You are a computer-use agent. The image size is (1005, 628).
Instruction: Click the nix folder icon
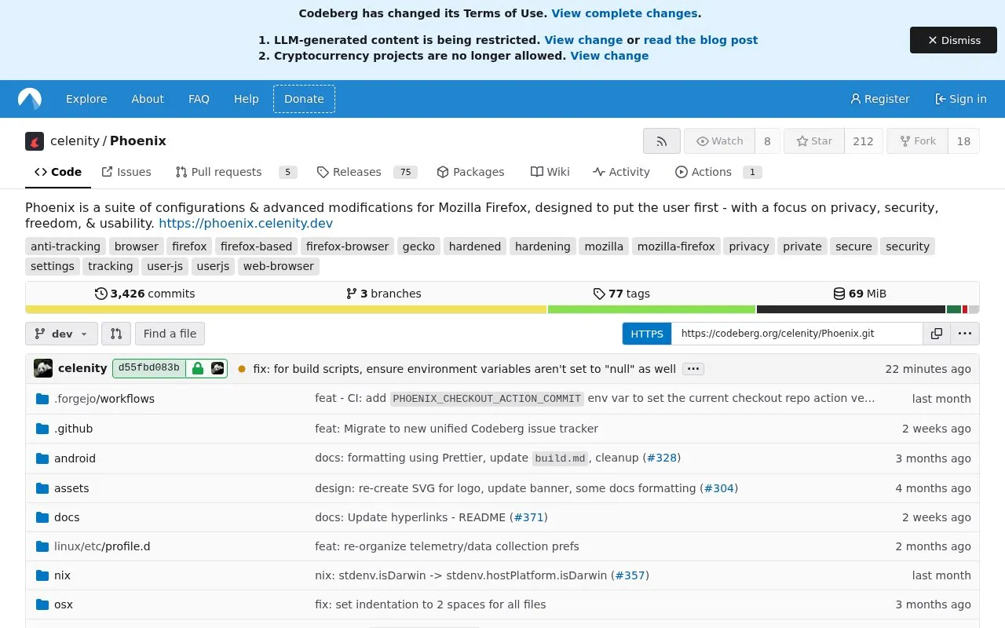click(x=42, y=575)
